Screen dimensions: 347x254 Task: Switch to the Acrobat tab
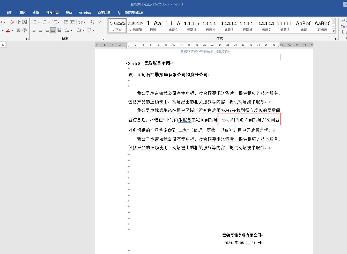85,12
